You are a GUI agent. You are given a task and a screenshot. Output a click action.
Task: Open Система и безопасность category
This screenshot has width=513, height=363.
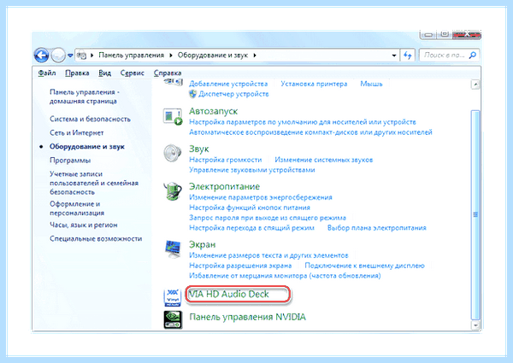pyautogui.click(x=90, y=119)
